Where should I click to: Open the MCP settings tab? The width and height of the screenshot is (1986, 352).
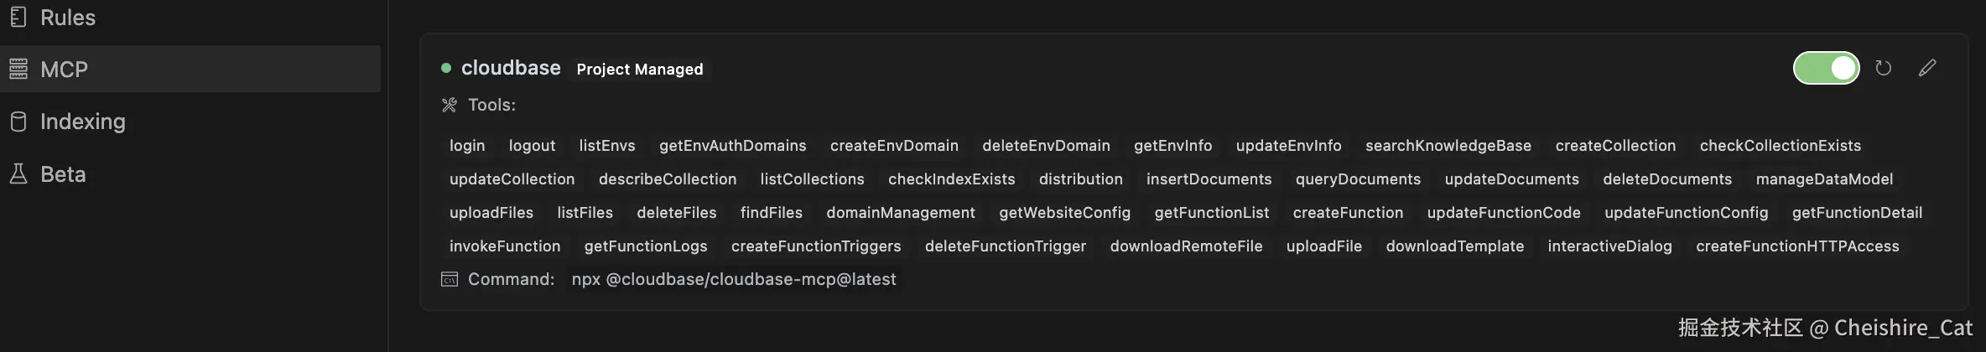coord(64,69)
